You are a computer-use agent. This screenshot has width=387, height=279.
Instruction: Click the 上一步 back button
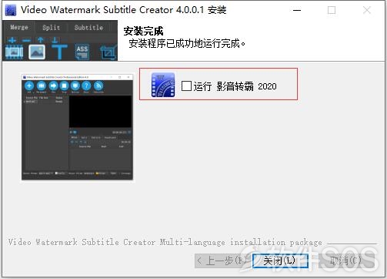(222, 261)
